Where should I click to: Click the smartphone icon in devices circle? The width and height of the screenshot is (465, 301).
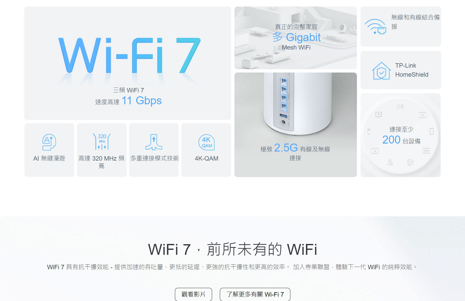(432, 131)
